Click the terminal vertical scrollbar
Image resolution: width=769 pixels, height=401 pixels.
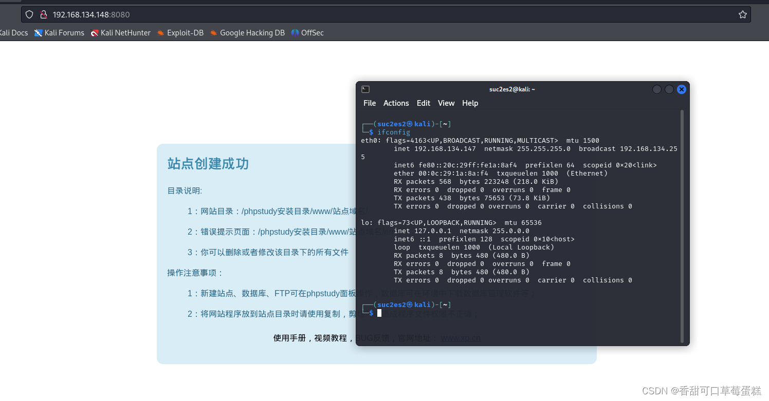point(682,226)
